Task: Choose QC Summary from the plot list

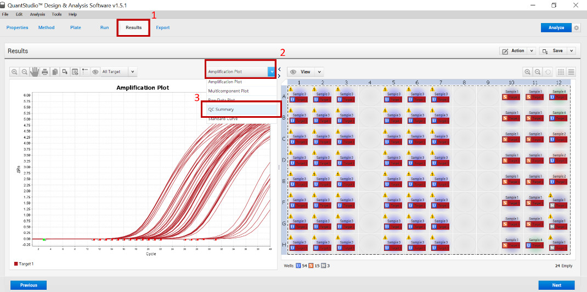Action: point(240,110)
